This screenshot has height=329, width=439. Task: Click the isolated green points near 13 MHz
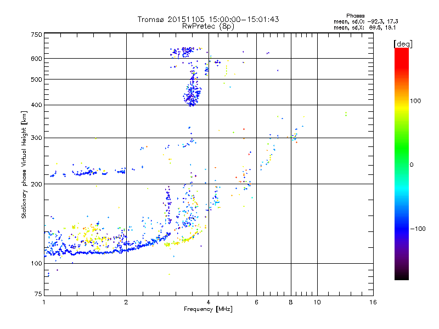pyautogui.click(x=346, y=114)
